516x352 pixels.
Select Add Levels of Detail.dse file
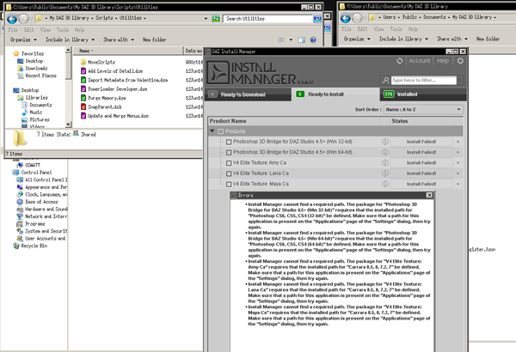click(115, 71)
